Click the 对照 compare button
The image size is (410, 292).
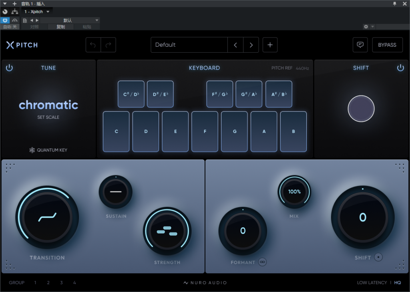34,27
